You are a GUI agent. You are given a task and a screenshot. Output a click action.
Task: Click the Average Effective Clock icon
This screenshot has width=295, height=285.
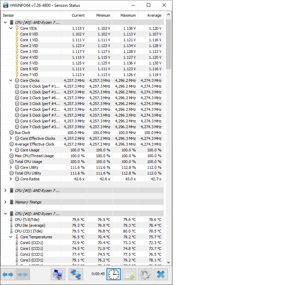(12, 144)
